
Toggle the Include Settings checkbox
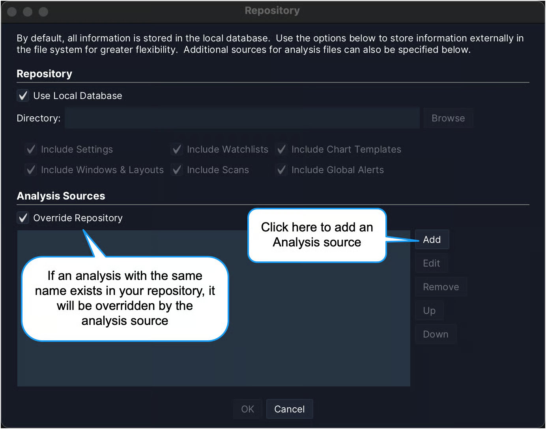click(x=31, y=149)
